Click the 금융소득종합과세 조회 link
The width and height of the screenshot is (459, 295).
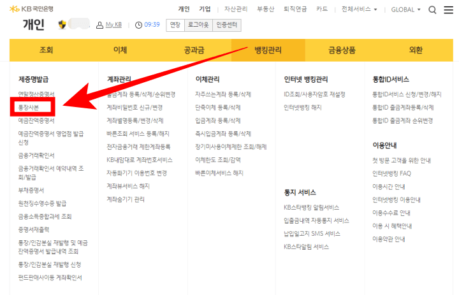point(45,217)
